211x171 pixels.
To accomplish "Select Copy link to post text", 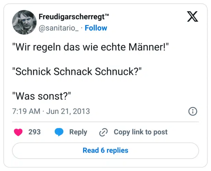I will pyautogui.click(x=141, y=132).
